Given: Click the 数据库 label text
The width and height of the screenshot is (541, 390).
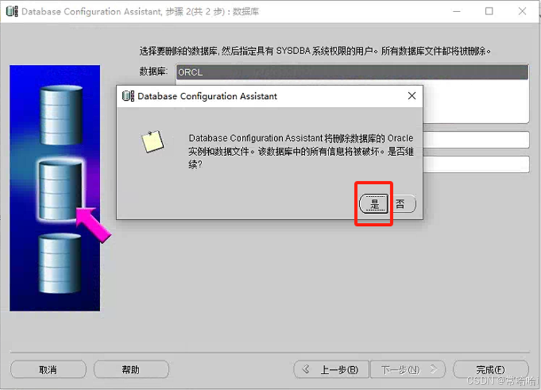Looking at the screenshot, I should 153,71.
